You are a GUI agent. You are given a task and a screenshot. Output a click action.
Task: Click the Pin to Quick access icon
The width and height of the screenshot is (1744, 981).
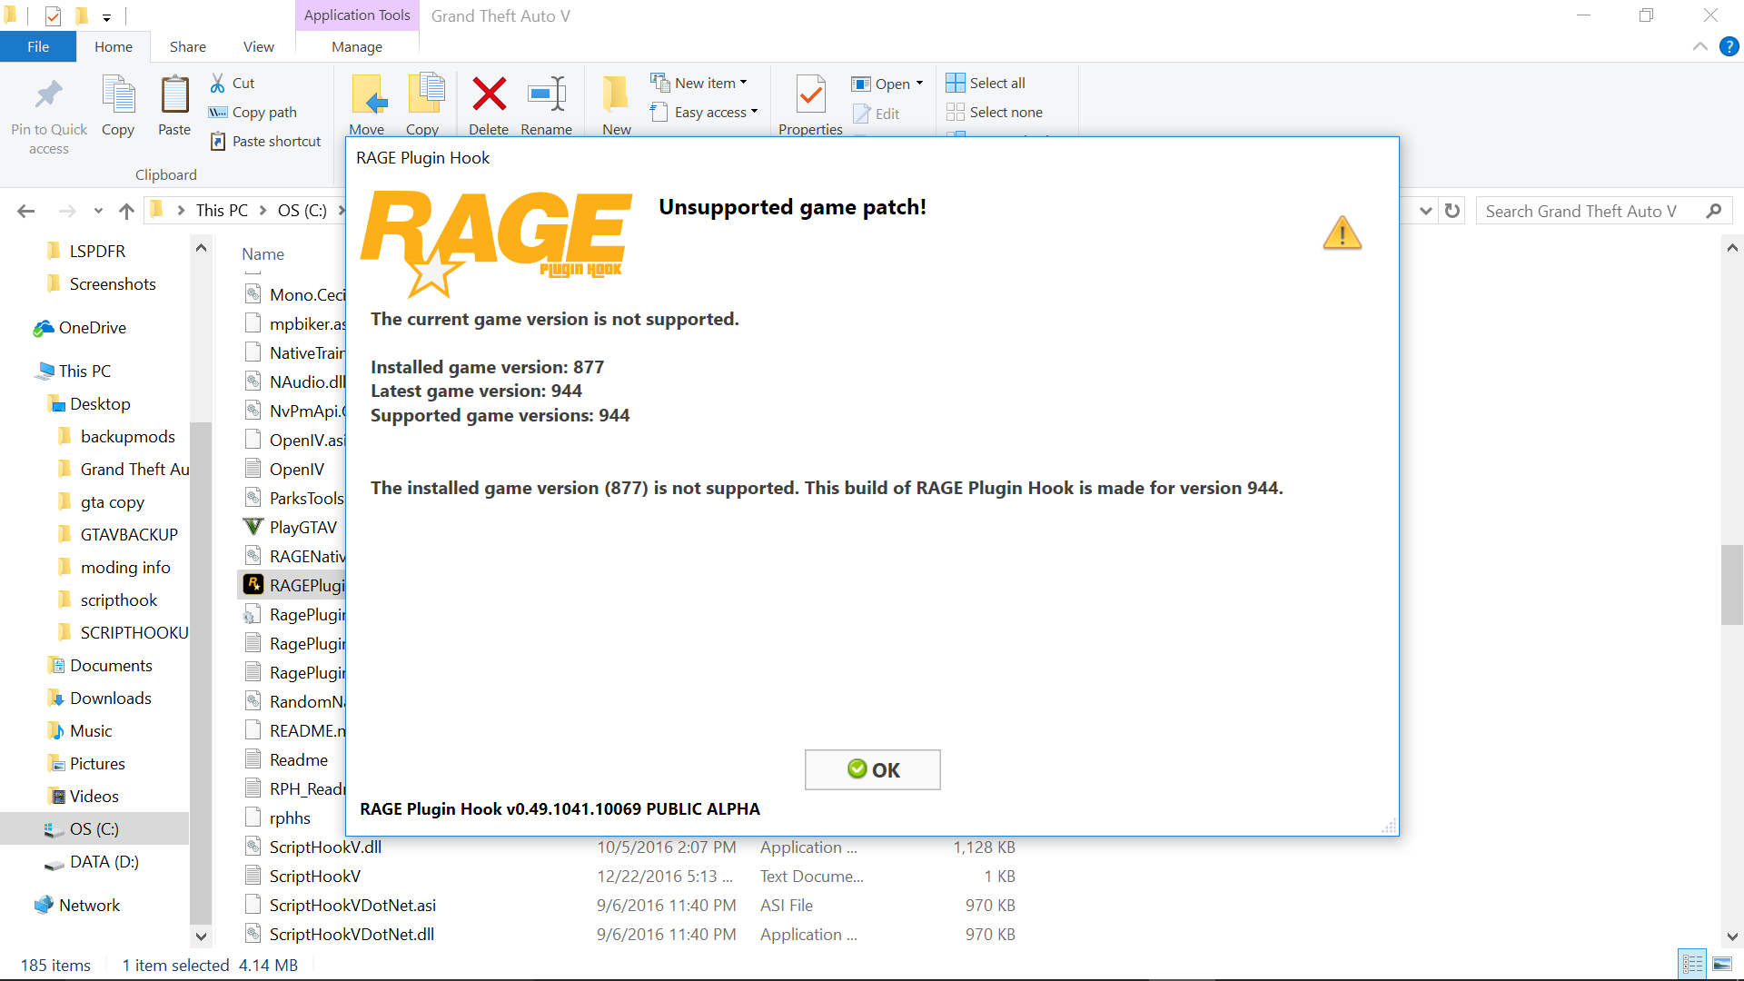49,94
